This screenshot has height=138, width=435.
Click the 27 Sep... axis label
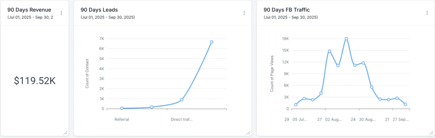click(x=401, y=119)
